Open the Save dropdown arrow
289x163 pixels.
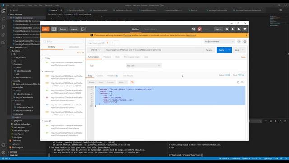click(243, 50)
